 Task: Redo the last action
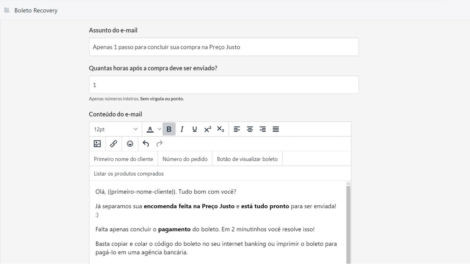(x=159, y=144)
